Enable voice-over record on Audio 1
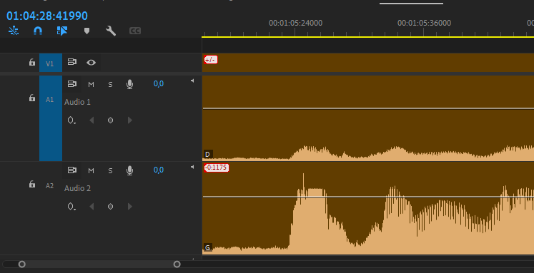The image size is (534, 273). 129,84
